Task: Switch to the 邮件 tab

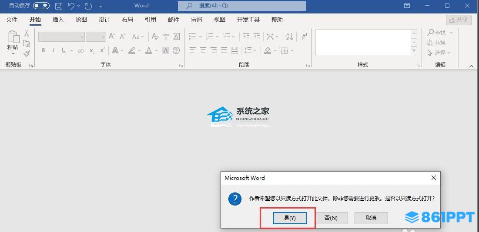Action: 174,20
